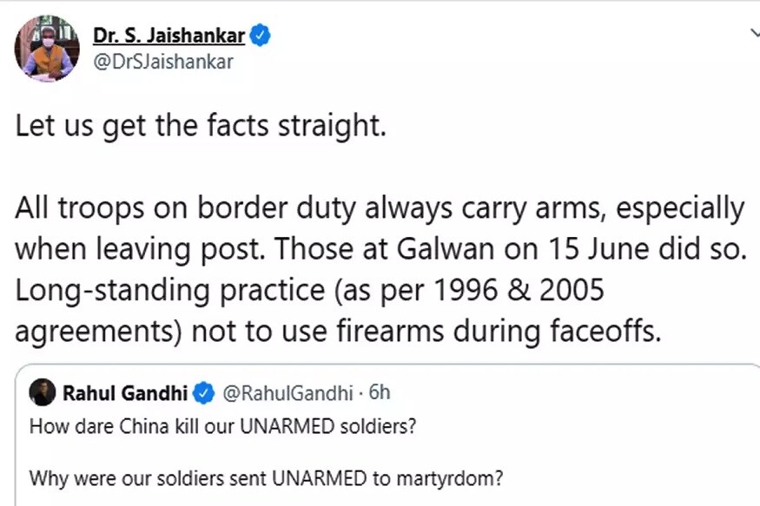Click the verified badge beside Dr. S. Jaishankar
Viewport: 760px width, 506px height.
[x=261, y=36]
